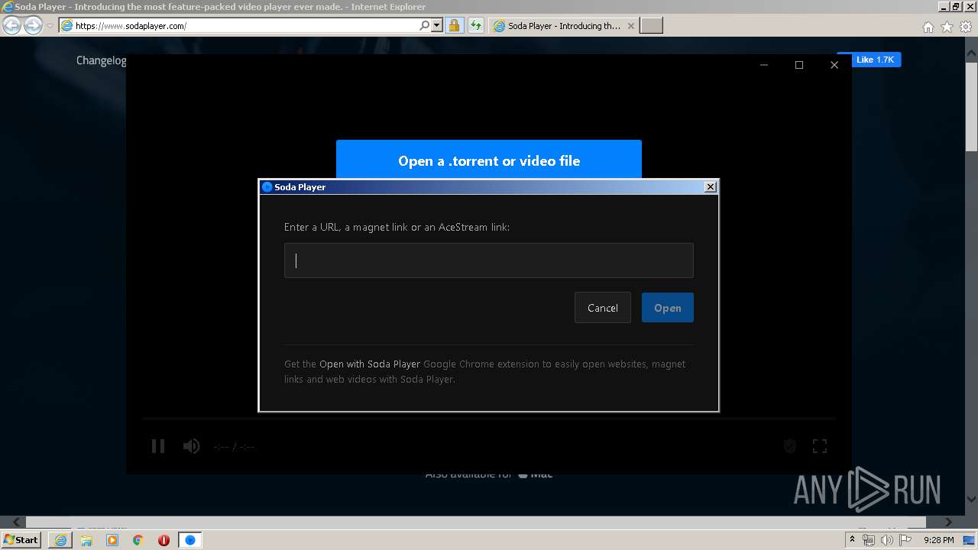Close the Soda Player dialog
978x550 pixels.
click(711, 186)
